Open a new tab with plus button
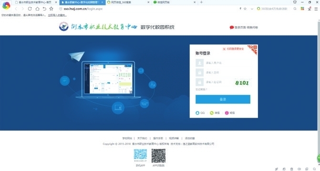This screenshot has width=320, height=171. point(201,2)
